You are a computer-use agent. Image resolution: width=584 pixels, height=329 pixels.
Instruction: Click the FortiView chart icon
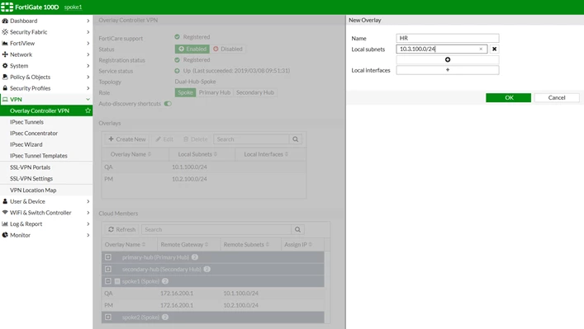5,43
